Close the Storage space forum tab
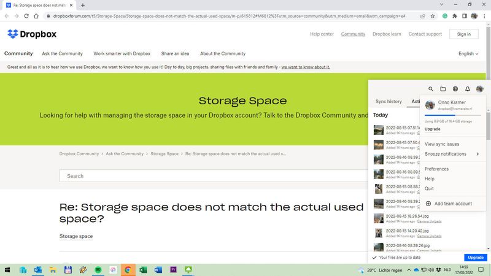Image resolution: width=491 pixels, height=276 pixels. (x=71, y=5)
